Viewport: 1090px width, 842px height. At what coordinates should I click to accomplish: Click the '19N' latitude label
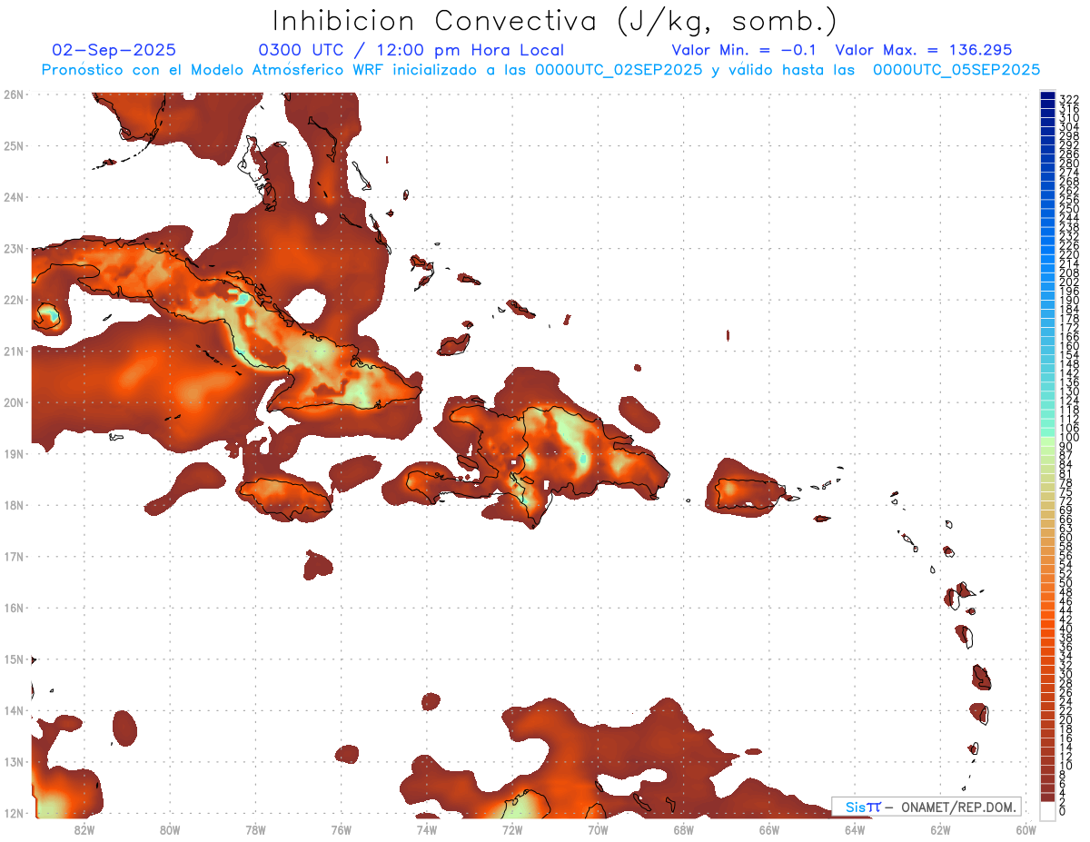pyautogui.click(x=13, y=453)
